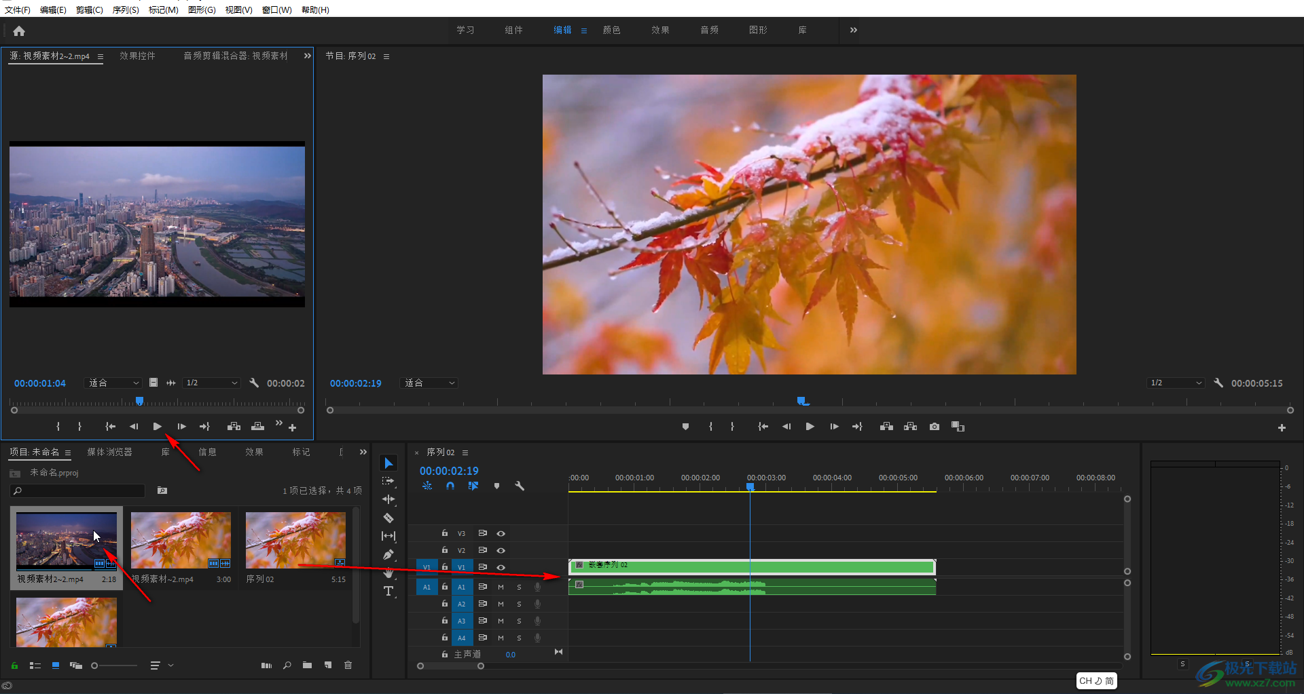Viewport: 1304px width, 694px height.
Task: Switch Project panel to list view
Action: (x=35, y=666)
